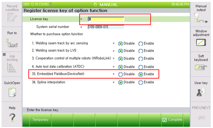Click the 'System serial number' label

click(53, 27)
